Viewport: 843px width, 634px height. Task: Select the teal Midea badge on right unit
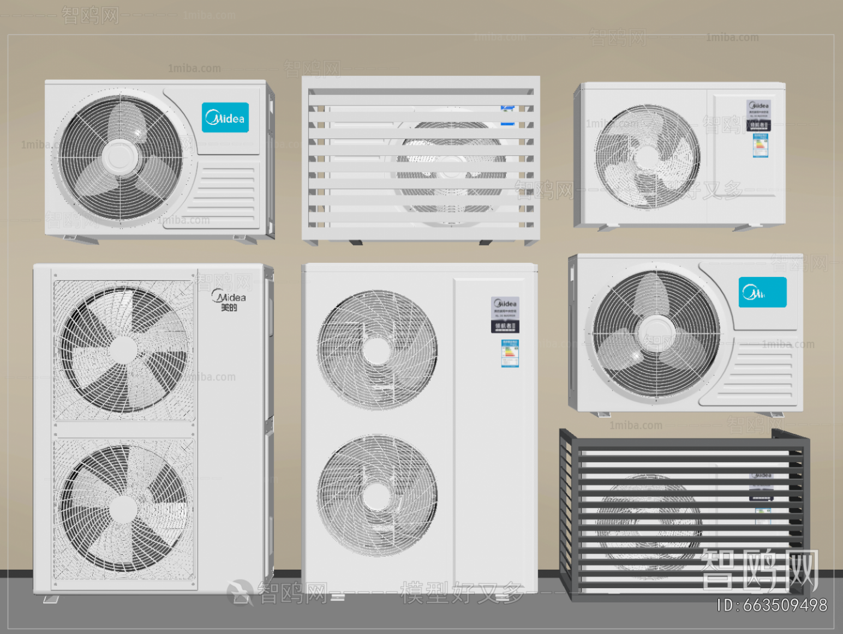pos(762,293)
